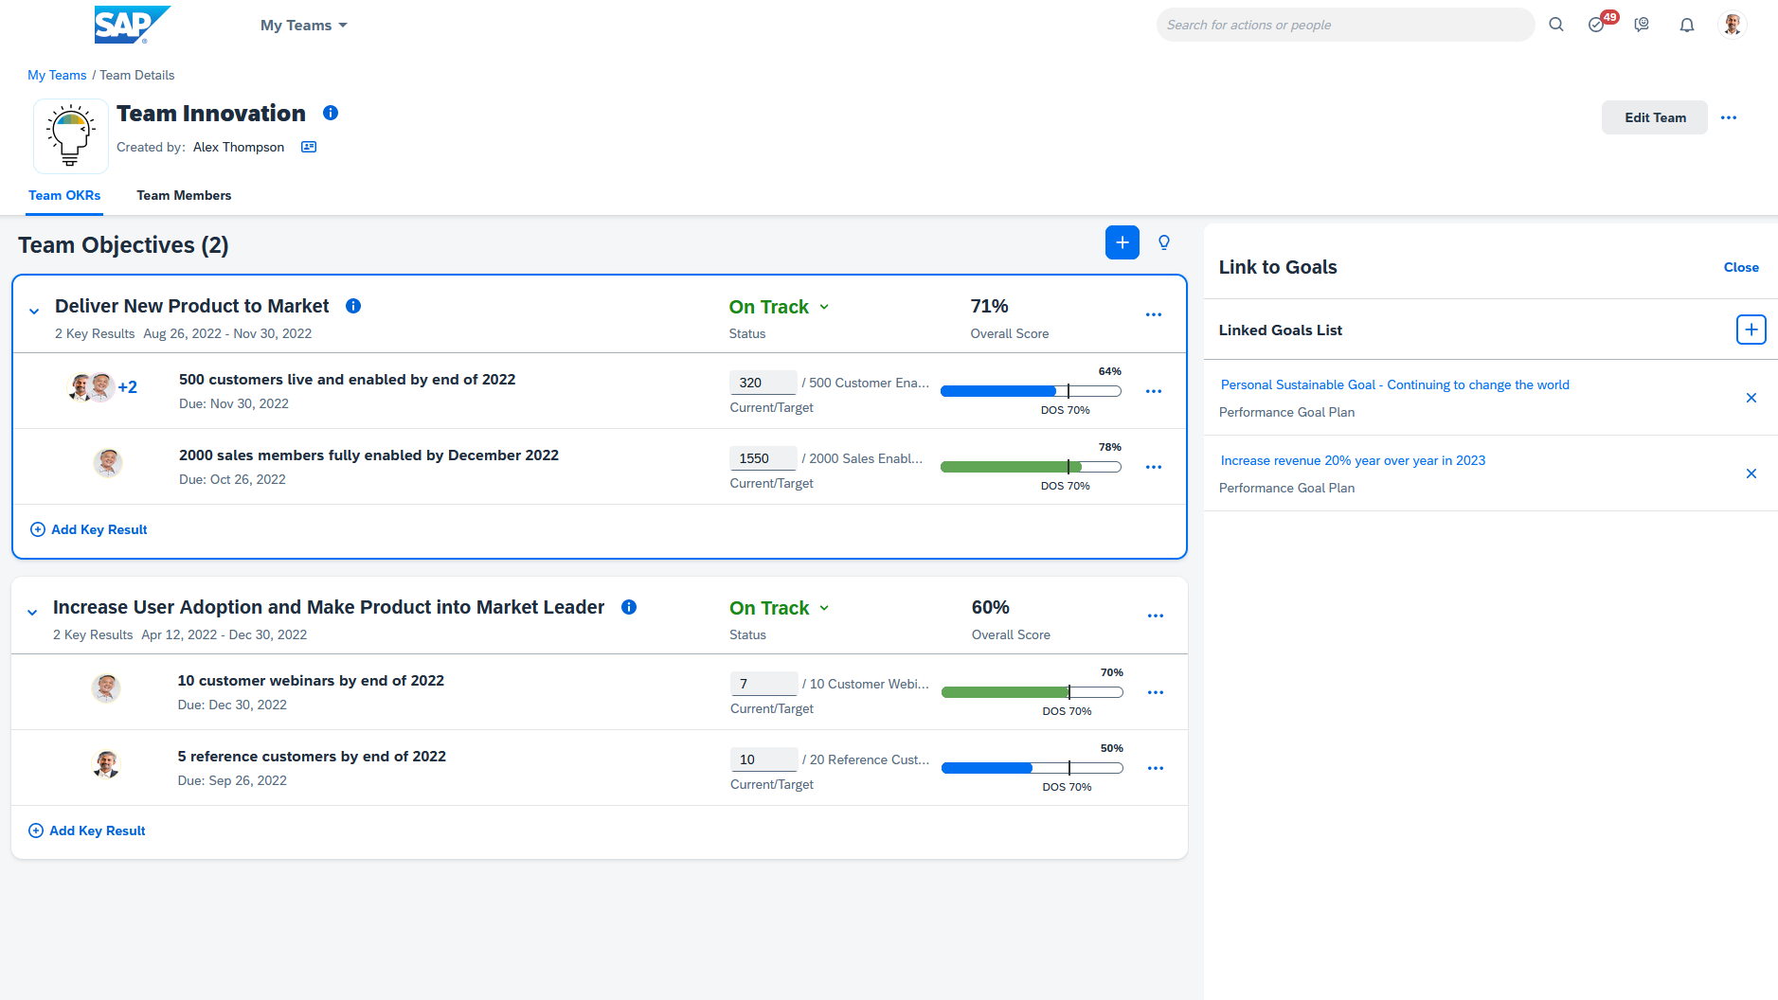Click current value field showing 320

coord(762,383)
